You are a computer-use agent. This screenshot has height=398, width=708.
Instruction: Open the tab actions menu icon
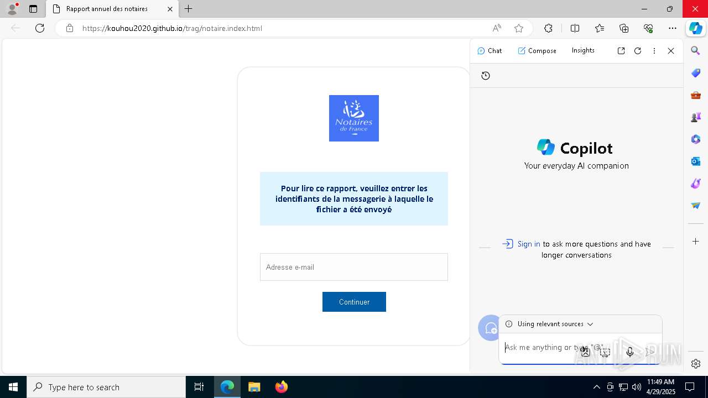(33, 9)
